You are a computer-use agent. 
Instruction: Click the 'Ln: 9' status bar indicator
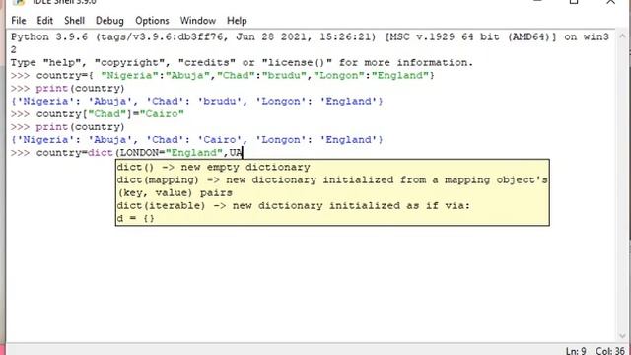coord(576,351)
